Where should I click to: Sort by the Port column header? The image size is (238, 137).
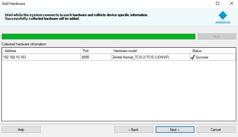(96, 51)
